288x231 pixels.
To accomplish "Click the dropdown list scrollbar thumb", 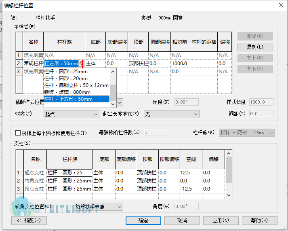I will click(113, 92).
